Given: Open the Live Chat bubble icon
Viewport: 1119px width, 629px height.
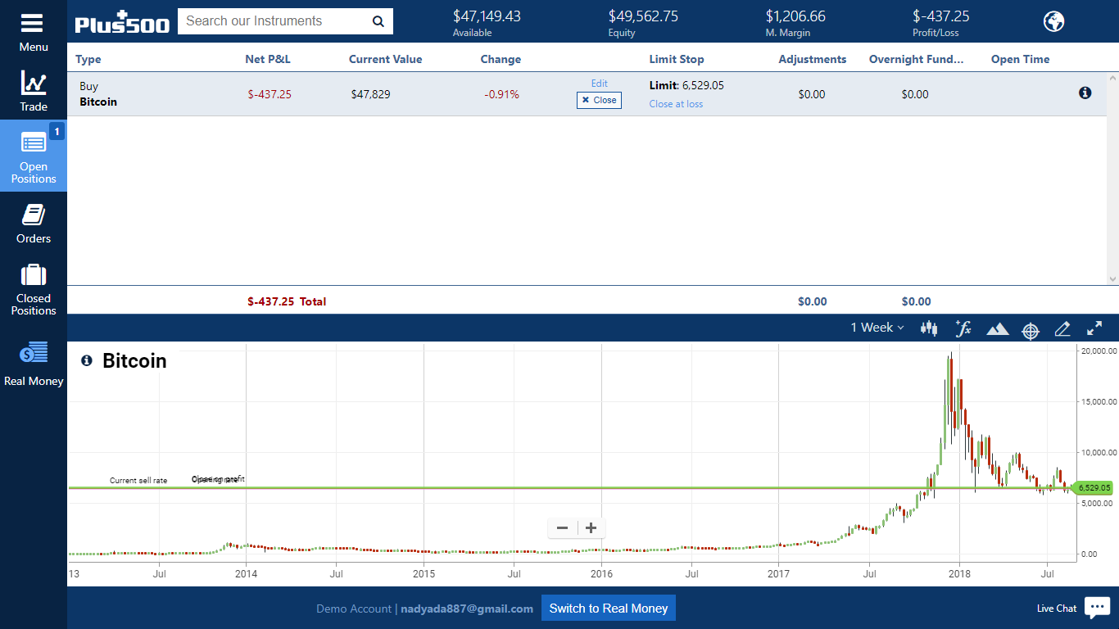Looking at the screenshot, I should 1097,607.
